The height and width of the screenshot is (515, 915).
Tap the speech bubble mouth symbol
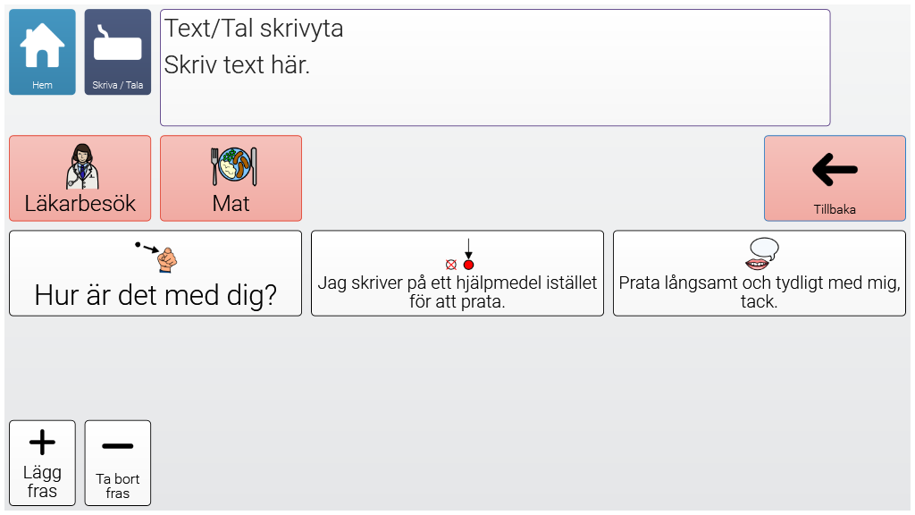click(761, 254)
